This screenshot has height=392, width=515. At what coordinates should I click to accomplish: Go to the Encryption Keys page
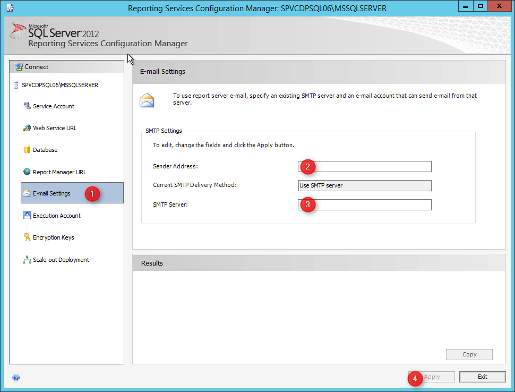(53, 237)
